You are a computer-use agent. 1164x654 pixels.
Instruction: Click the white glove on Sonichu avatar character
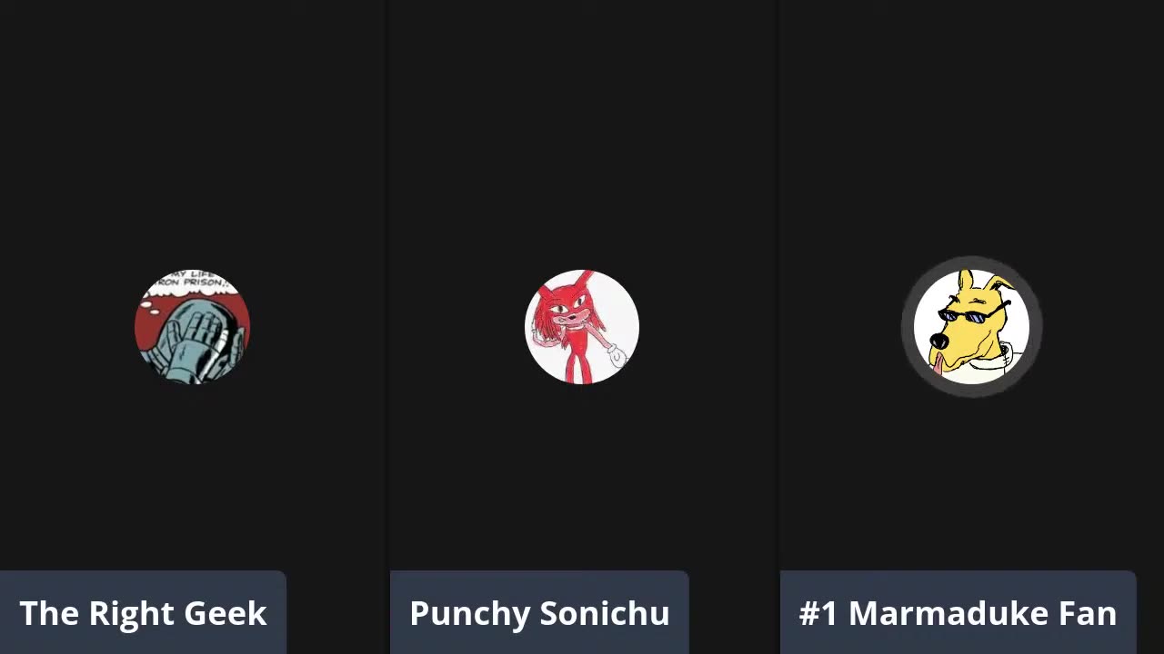pyautogui.click(x=618, y=355)
